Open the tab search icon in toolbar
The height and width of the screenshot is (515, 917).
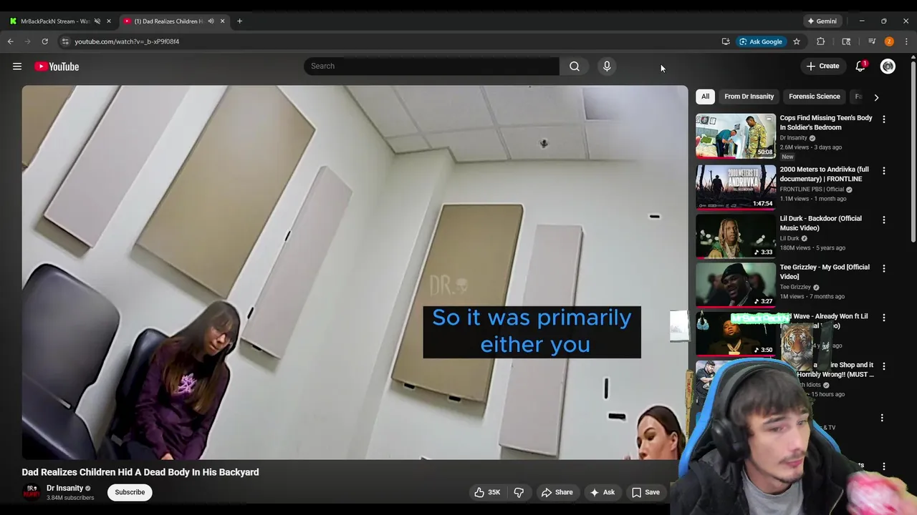pos(846,41)
